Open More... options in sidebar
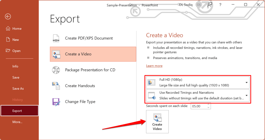265x140 pixels. click(x=19, y=122)
